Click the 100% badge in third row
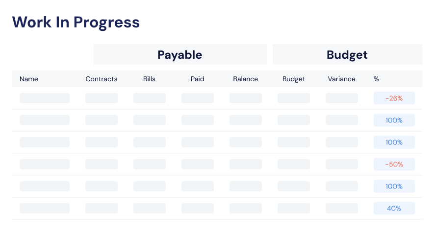The image size is (434, 231). point(394,142)
